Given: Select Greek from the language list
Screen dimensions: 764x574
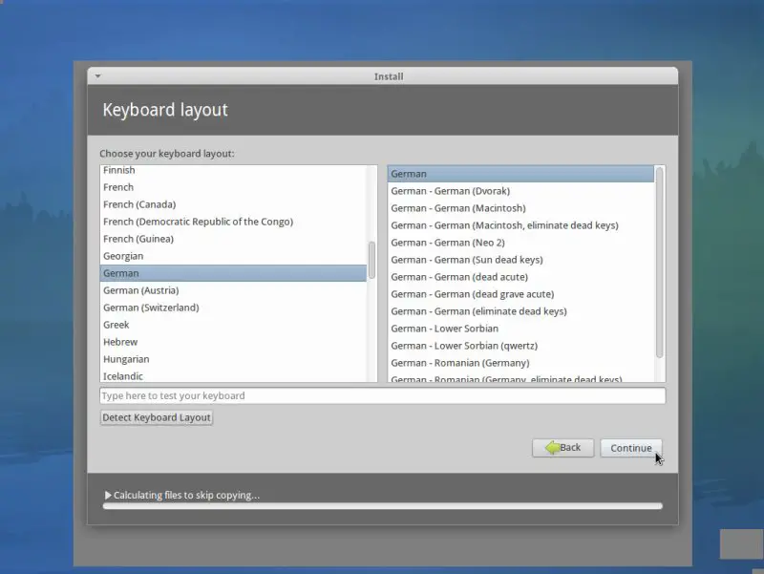Looking at the screenshot, I should coord(117,325).
